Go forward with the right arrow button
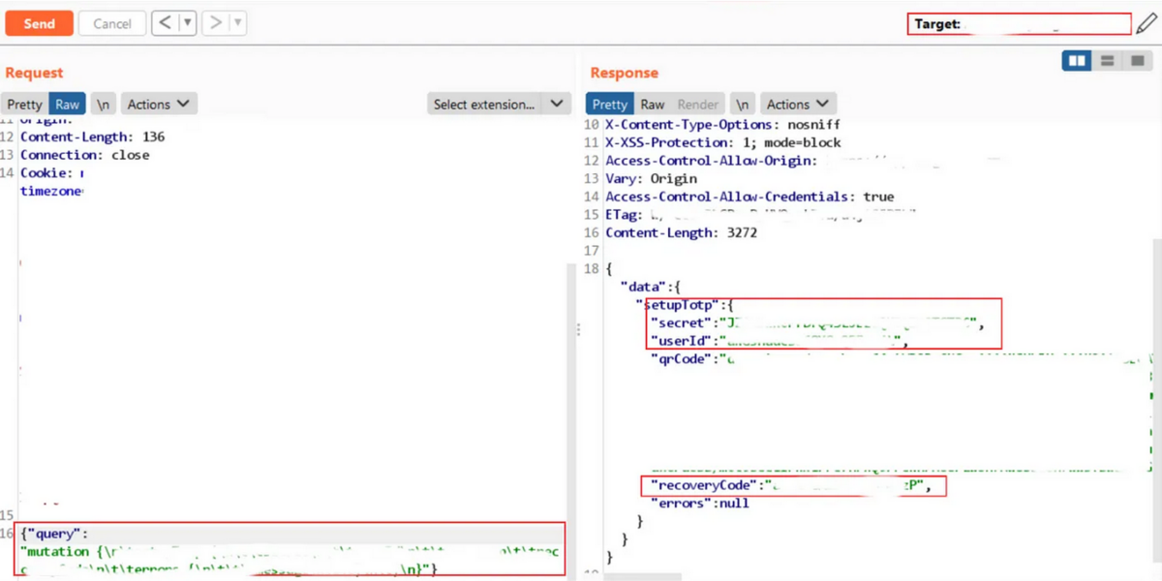The image size is (1162, 581). click(215, 23)
